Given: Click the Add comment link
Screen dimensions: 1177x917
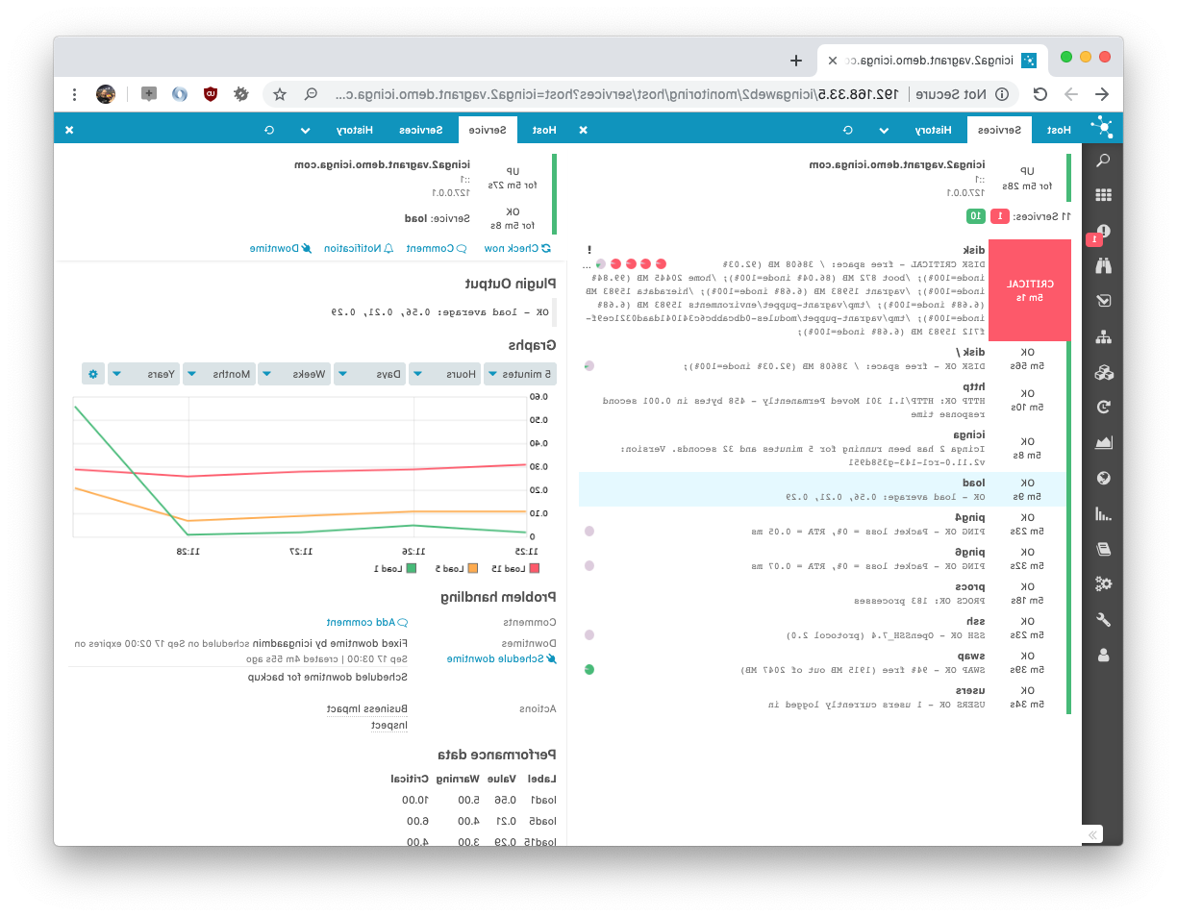Looking at the screenshot, I should (366, 622).
